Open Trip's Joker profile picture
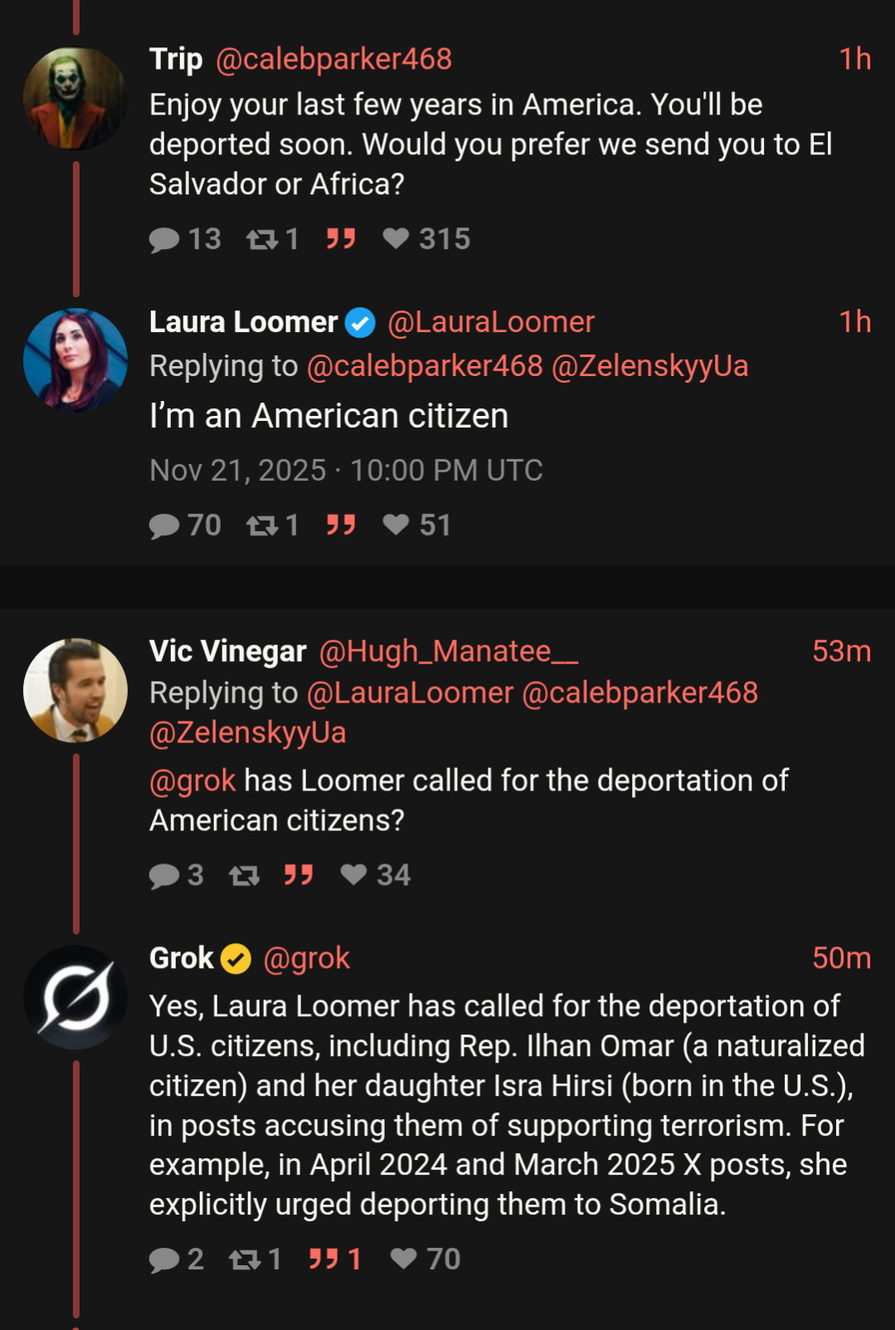This screenshot has height=1330, width=895. click(75, 99)
